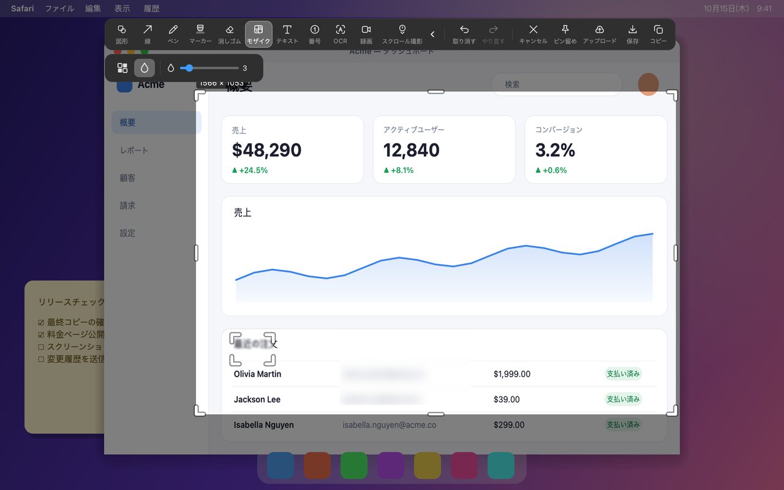784x490 pixels.
Task: Pick the マーカー highlighter tool
Action: pos(200,34)
